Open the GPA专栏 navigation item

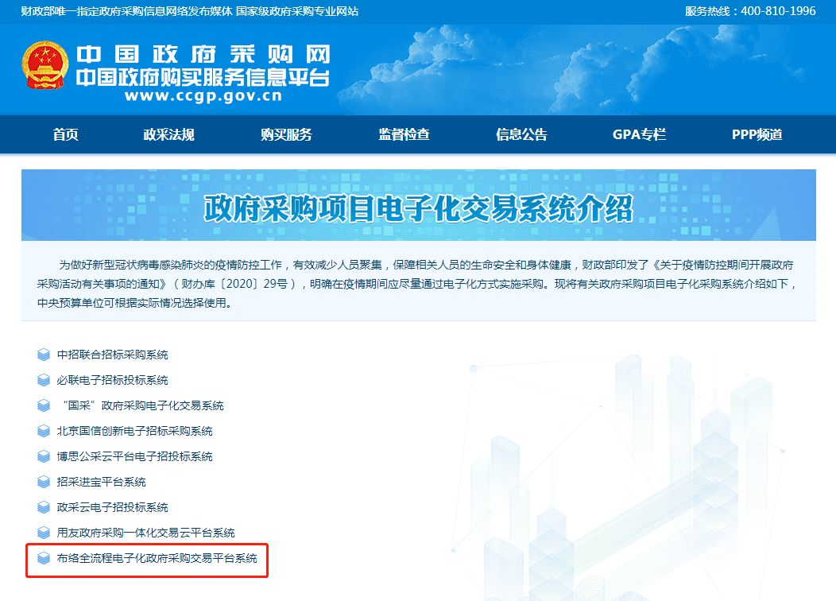[x=639, y=134]
